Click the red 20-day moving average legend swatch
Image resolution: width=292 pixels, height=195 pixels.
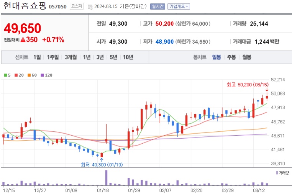[16, 75]
